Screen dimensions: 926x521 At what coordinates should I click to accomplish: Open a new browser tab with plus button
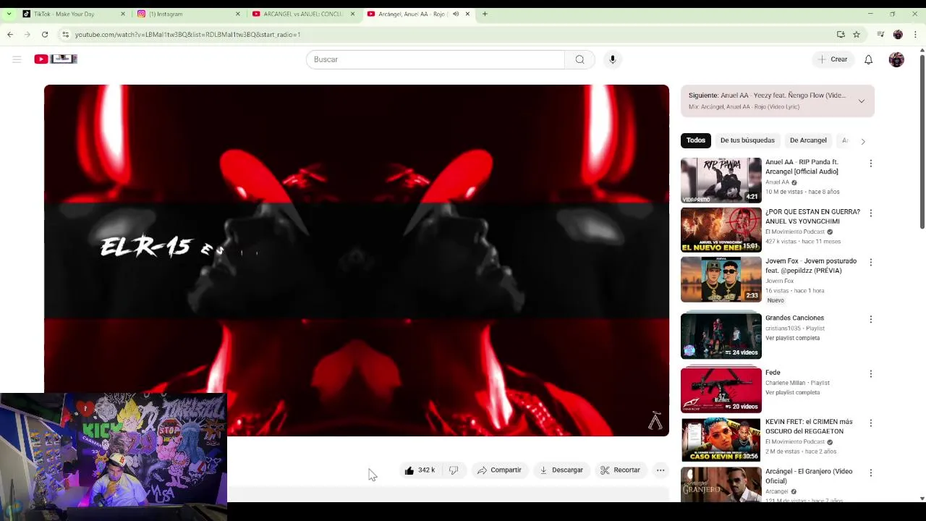485,14
